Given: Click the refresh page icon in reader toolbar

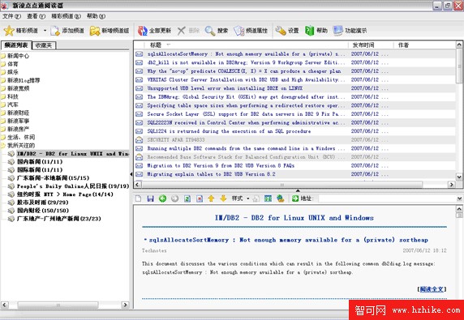Looking at the screenshot, I should [187, 198].
